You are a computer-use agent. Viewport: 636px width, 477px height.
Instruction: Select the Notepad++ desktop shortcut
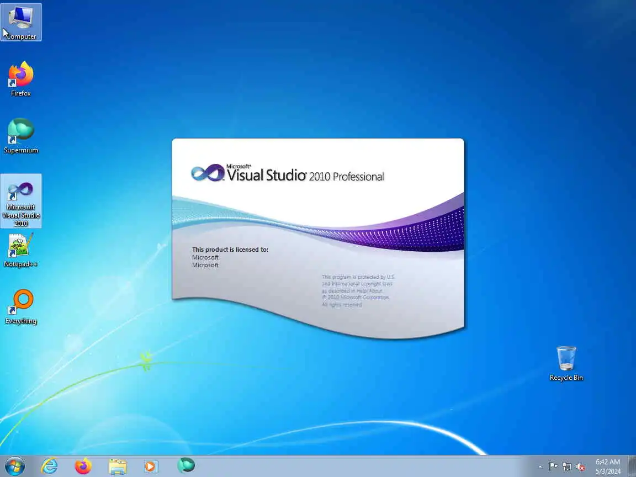pos(20,250)
